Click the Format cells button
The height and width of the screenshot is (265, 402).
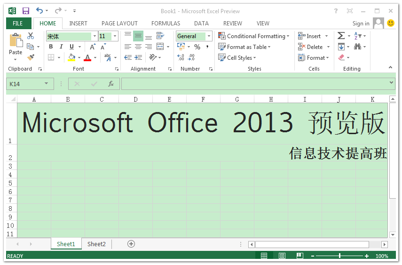pos(313,57)
